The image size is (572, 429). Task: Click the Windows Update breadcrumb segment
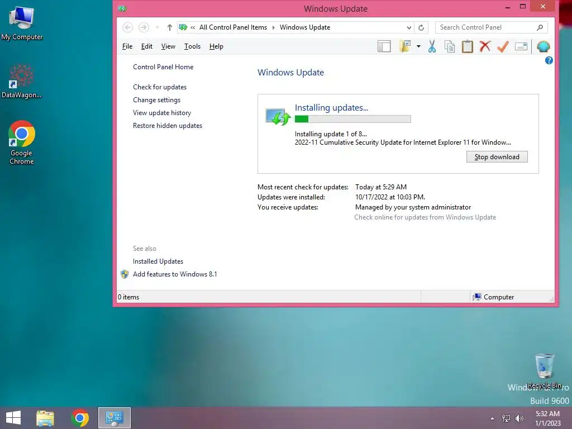(x=304, y=27)
